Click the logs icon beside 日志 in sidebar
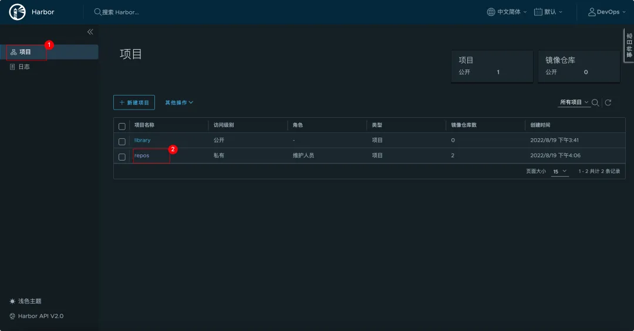634x331 pixels. tap(12, 67)
